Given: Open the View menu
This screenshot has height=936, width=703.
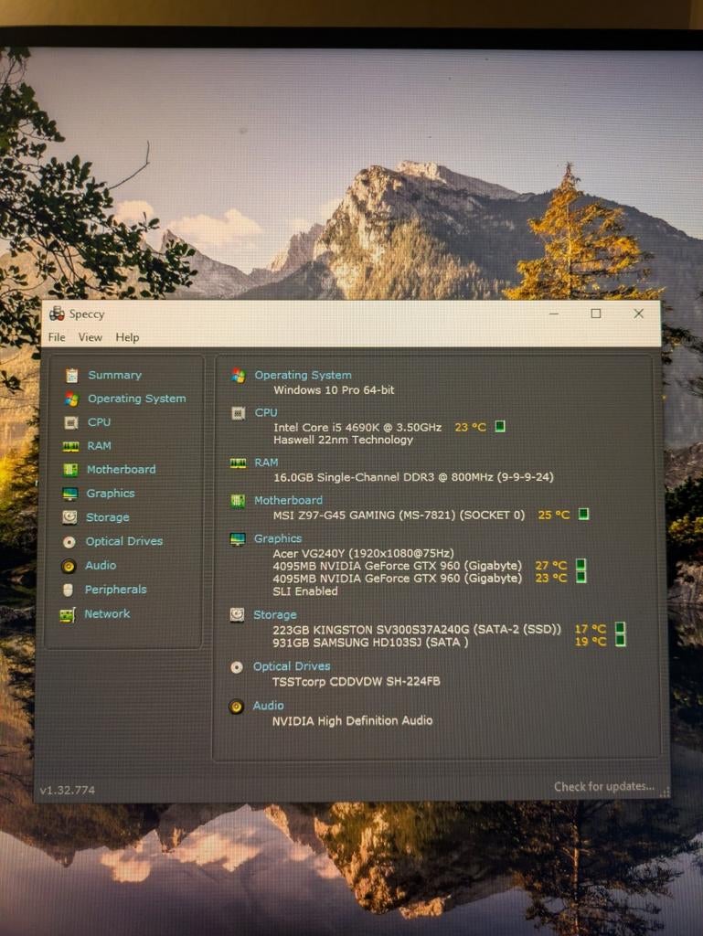Looking at the screenshot, I should (91, 337).
